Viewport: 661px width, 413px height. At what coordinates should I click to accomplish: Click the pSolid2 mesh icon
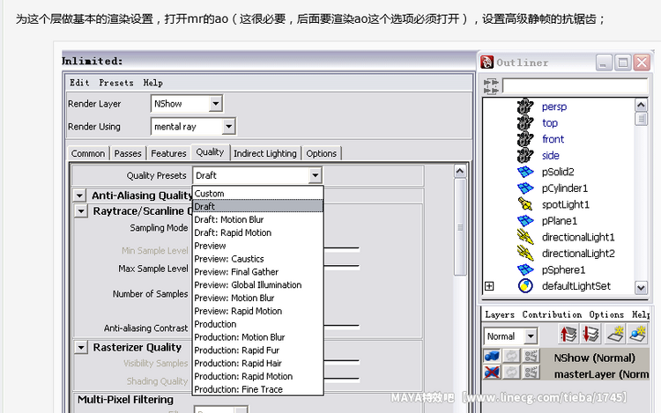pyautogui.click(x=525, y=172)
